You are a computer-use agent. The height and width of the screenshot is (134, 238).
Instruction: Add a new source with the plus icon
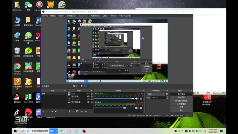click(x=69, y=111)
